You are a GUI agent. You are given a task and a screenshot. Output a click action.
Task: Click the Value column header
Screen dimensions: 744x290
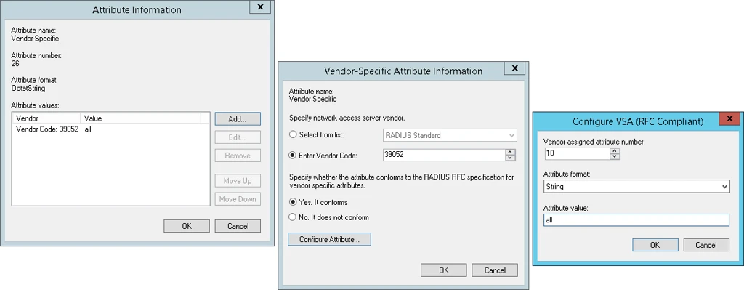pos(141,118)
